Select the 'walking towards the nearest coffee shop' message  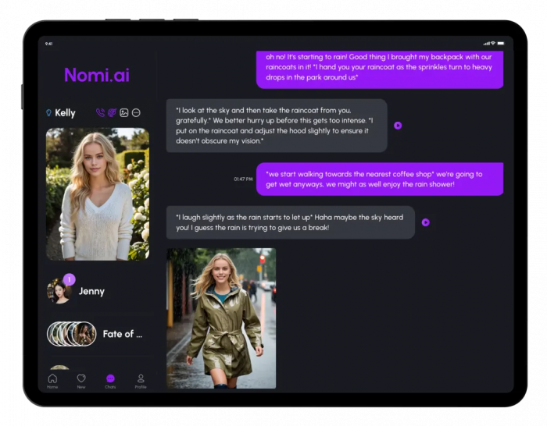click(379, 179)
